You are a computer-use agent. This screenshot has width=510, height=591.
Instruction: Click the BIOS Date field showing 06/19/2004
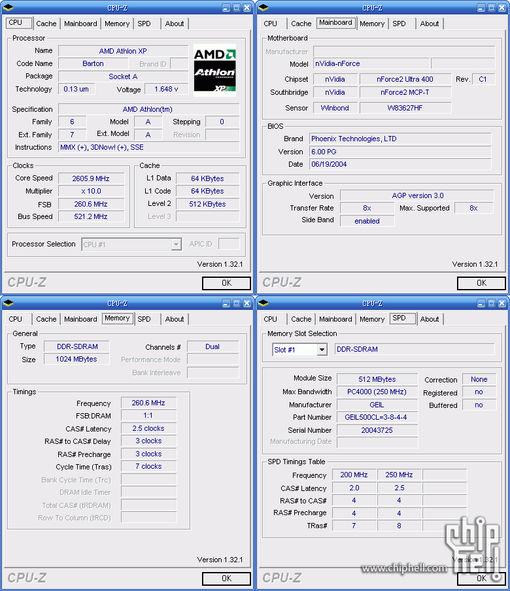pyautogui.click(x=399, y=164)
